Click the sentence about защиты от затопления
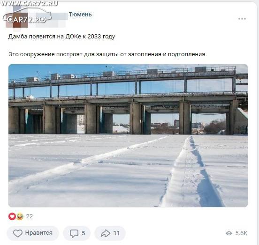 pos(107,54)
